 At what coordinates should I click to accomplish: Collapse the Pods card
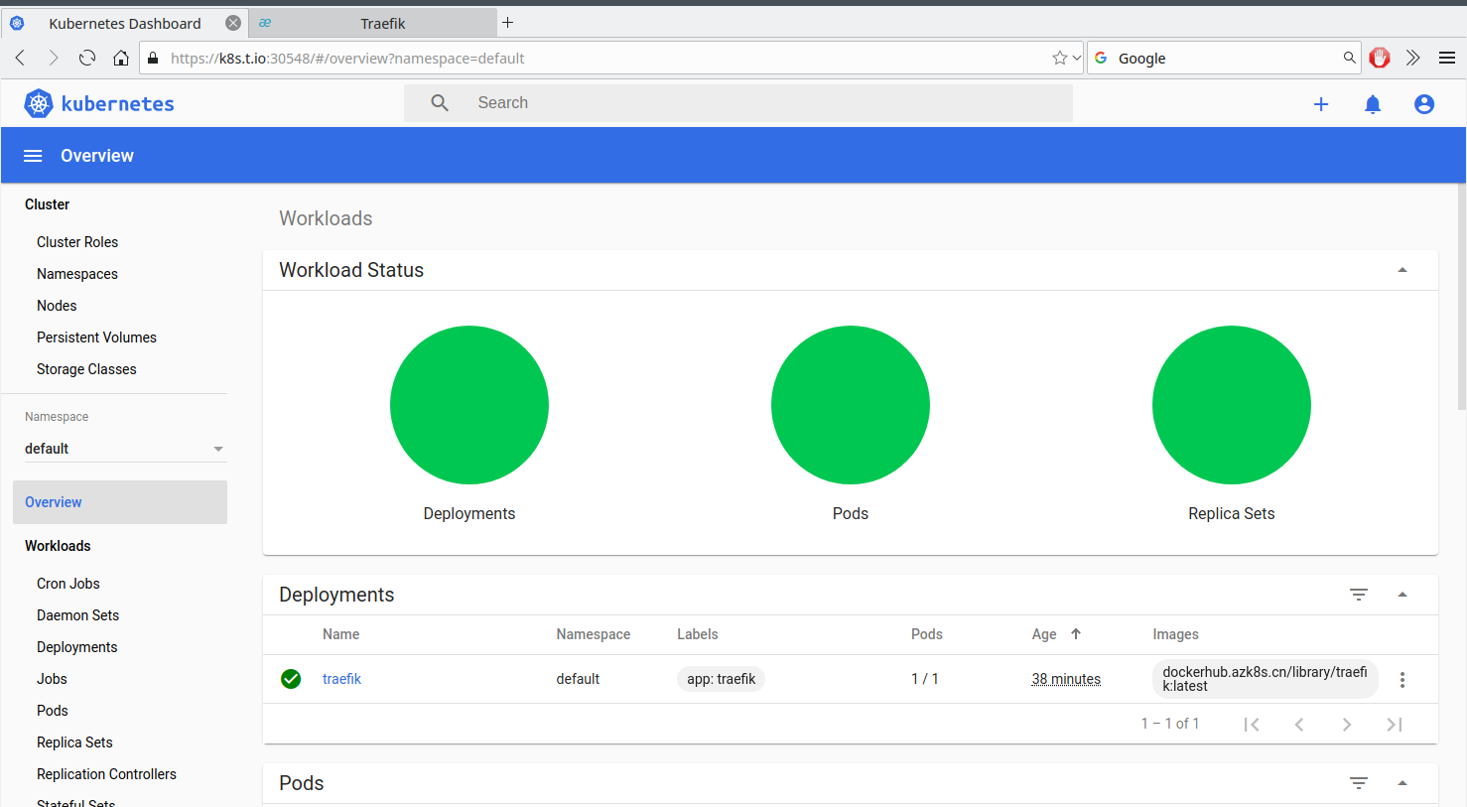click(x=1402, y=783)
